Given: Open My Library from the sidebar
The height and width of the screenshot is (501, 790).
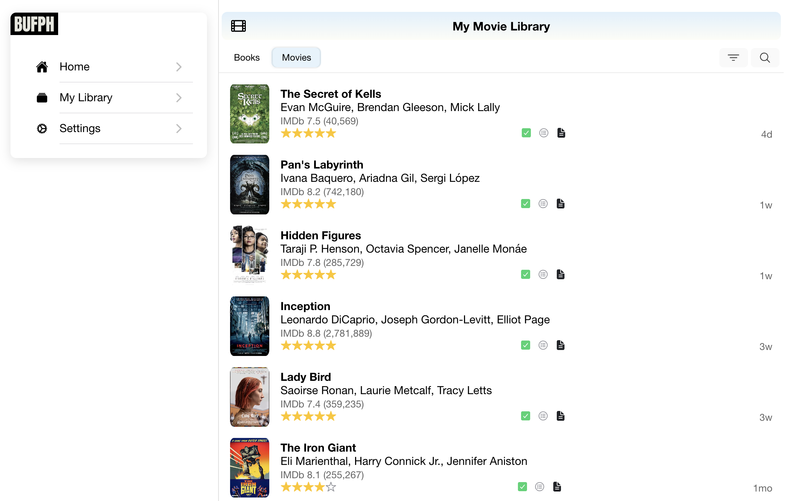Looking at the screenshot, I should 85,97.
